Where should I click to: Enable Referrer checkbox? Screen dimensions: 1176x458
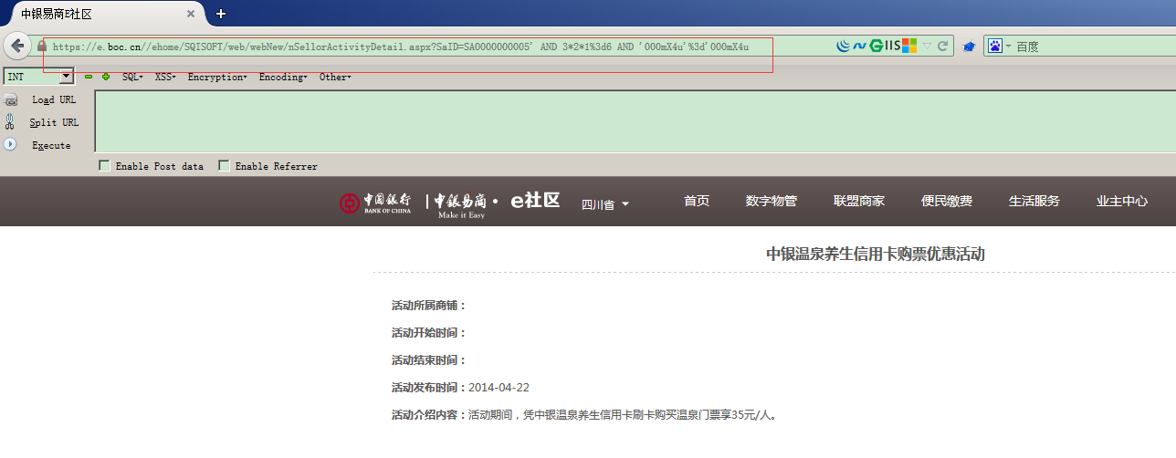click(x=224, y=166)
